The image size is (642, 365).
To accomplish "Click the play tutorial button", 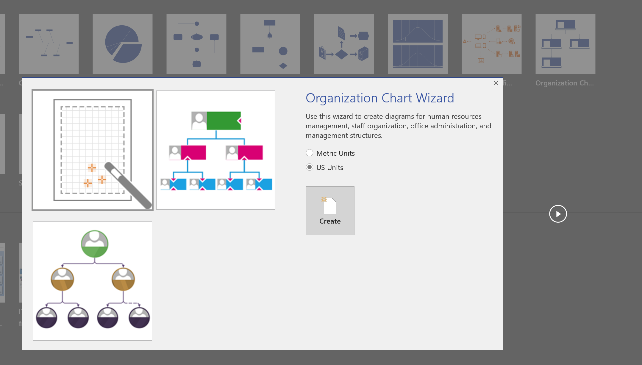I will pyautogui.click(x=558, y=214).
